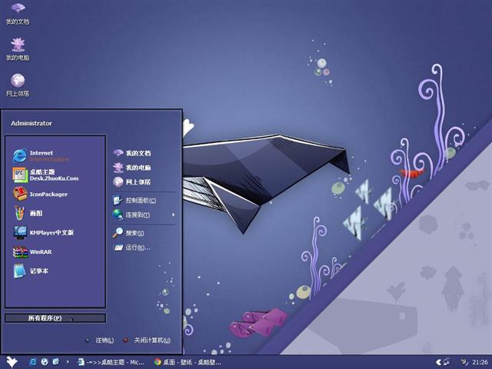Open 网上邻居 desktop icon
Image resolution: width=492 pixels, height=369 pixels.
pyautogui.click(x=18, y=85)
